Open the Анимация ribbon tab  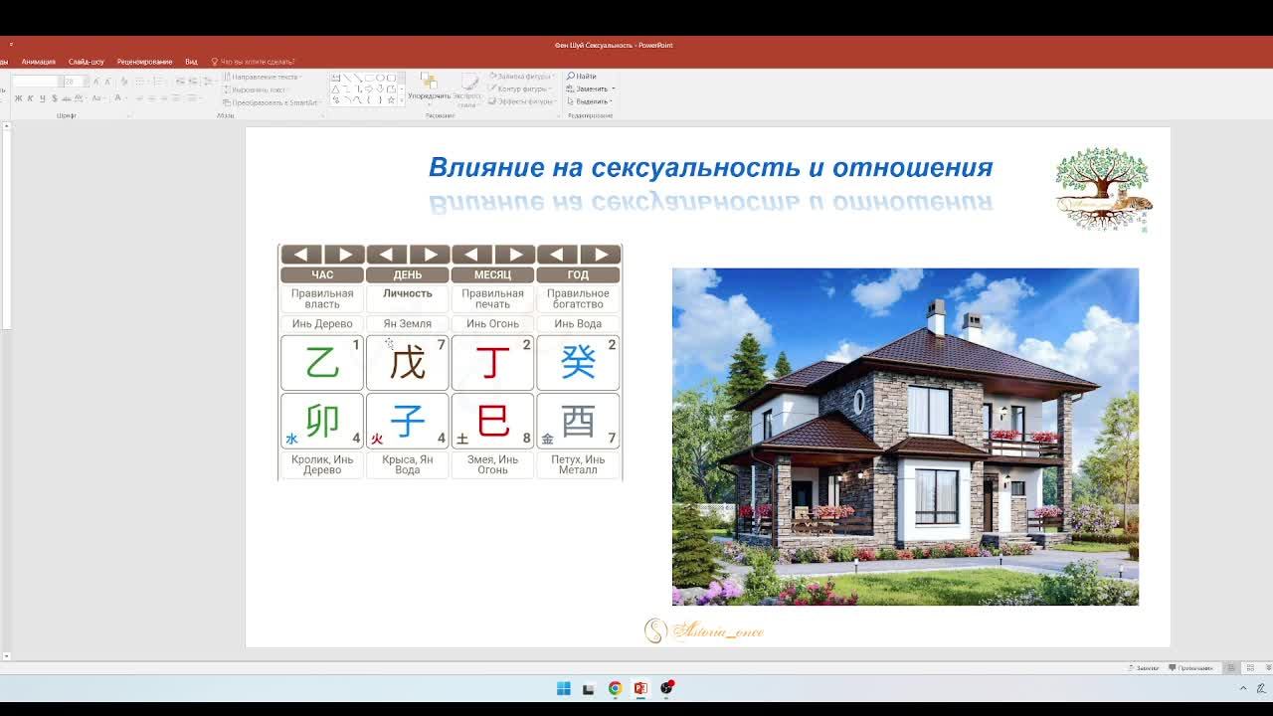[x=39, y=62]
